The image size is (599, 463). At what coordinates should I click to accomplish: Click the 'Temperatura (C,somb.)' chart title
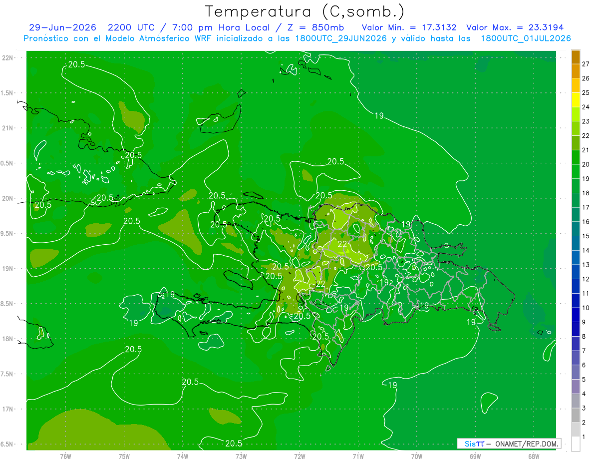(305, 11)
